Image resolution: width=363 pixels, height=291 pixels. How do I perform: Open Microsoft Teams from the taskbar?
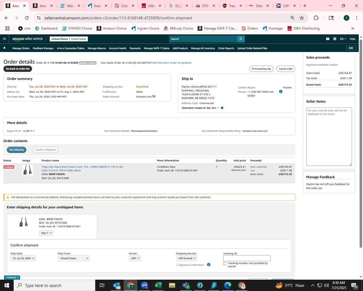tap(186, 285)
